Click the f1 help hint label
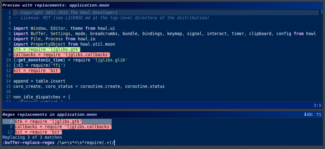 click(319, 114)
